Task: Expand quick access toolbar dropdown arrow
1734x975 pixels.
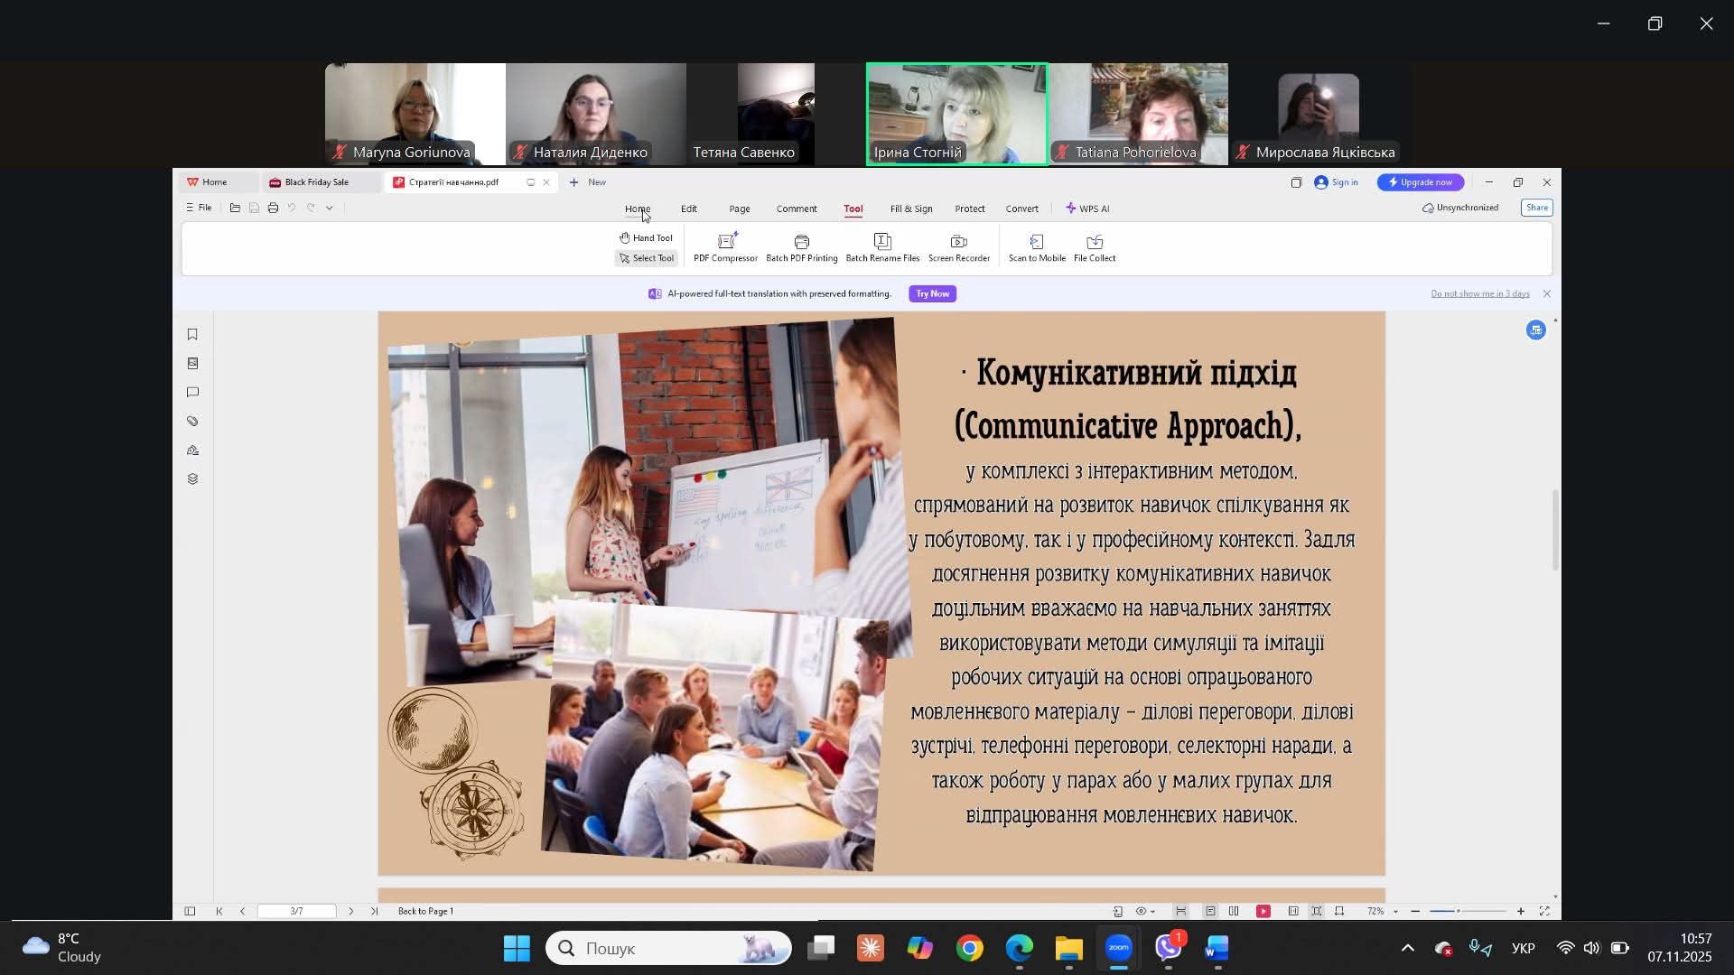Action: point(330,209)
